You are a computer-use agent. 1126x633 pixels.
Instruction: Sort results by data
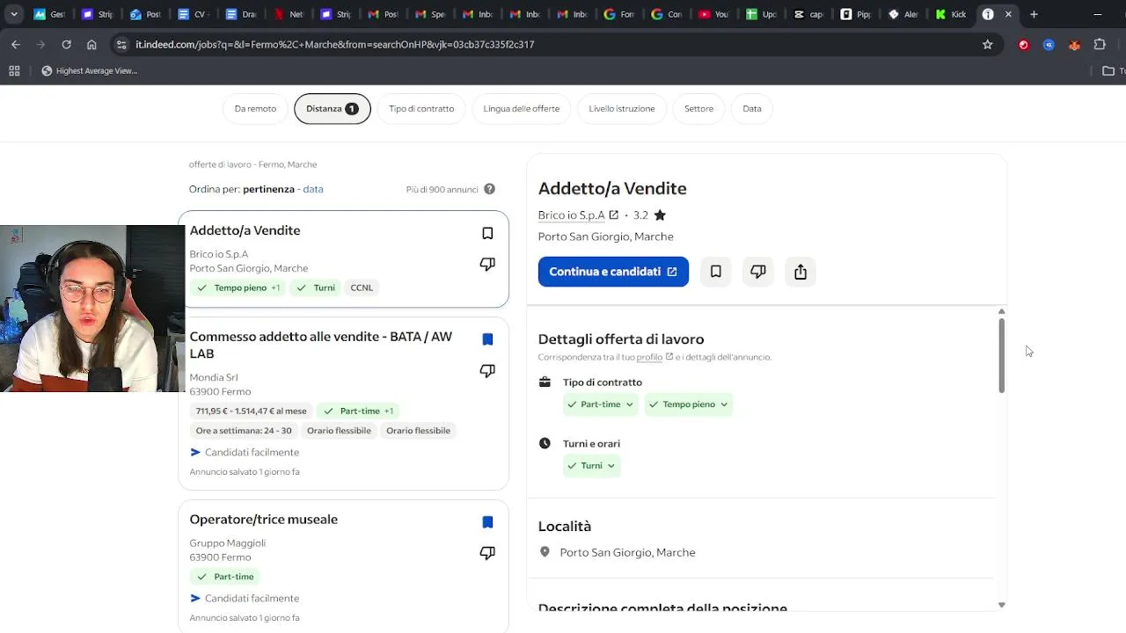[313, 189]
